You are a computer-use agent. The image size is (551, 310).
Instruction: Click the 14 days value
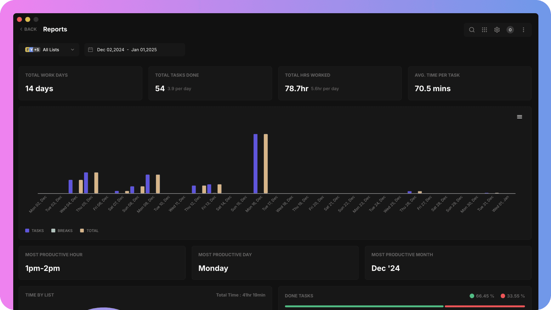click(39, 89)
